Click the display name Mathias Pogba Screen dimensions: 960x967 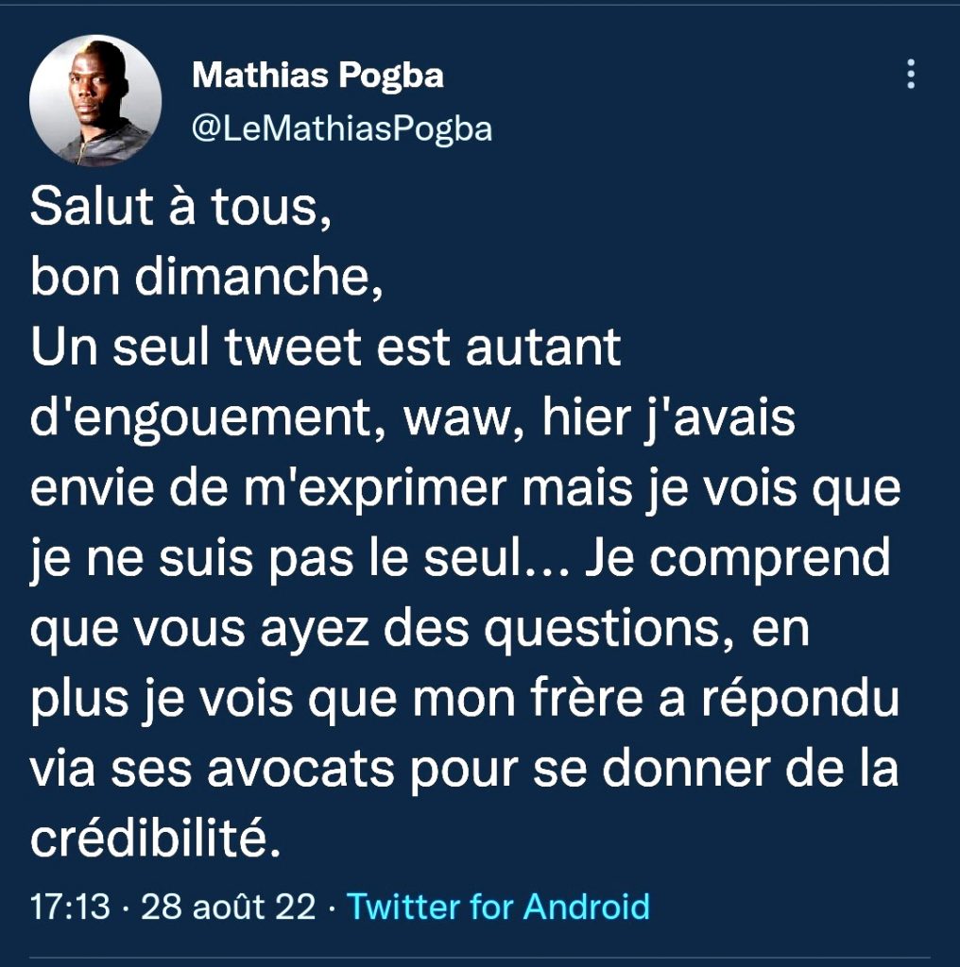pyautogui.click(x=317, y=76)
